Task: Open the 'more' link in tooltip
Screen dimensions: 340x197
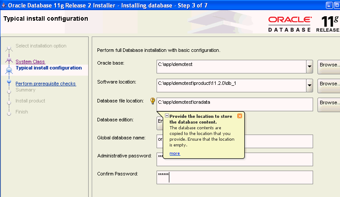Action: pos(175,153)
